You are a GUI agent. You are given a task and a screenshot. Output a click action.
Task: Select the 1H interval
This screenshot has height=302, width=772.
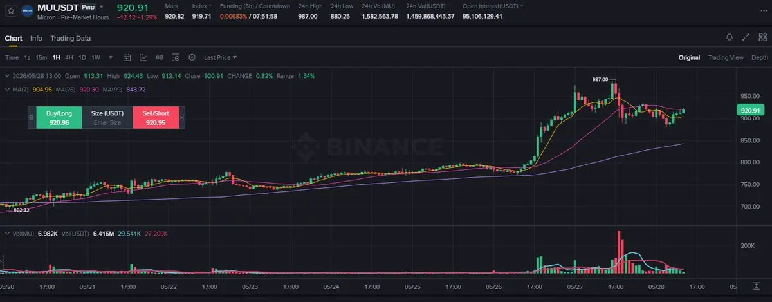pos(57,57)
